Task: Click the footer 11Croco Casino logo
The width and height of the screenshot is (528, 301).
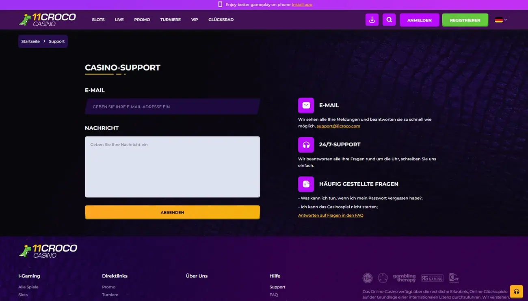Action: tap(48, 251)
